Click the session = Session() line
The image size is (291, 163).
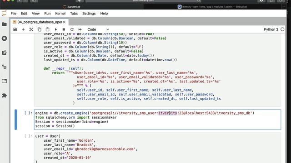tap(55, 126)
